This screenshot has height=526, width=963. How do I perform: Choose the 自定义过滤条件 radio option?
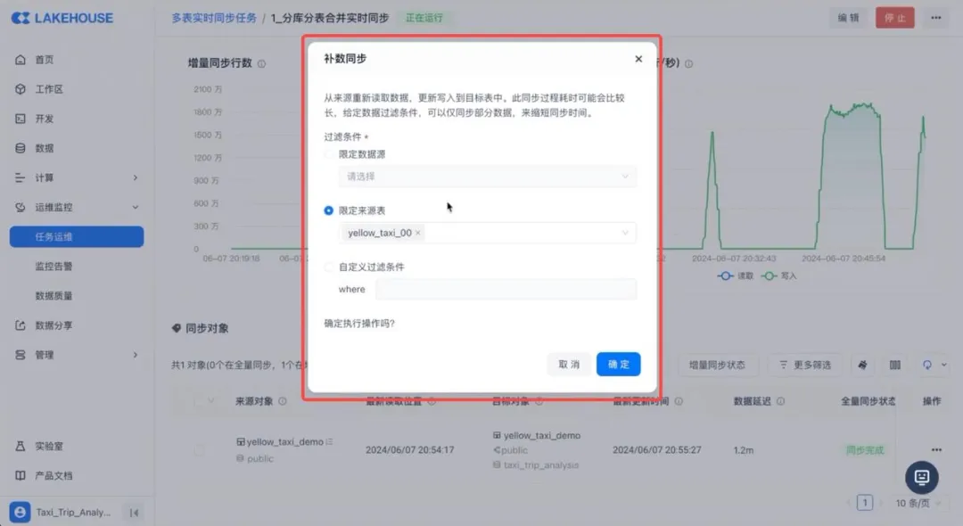(x=330, y=267)
